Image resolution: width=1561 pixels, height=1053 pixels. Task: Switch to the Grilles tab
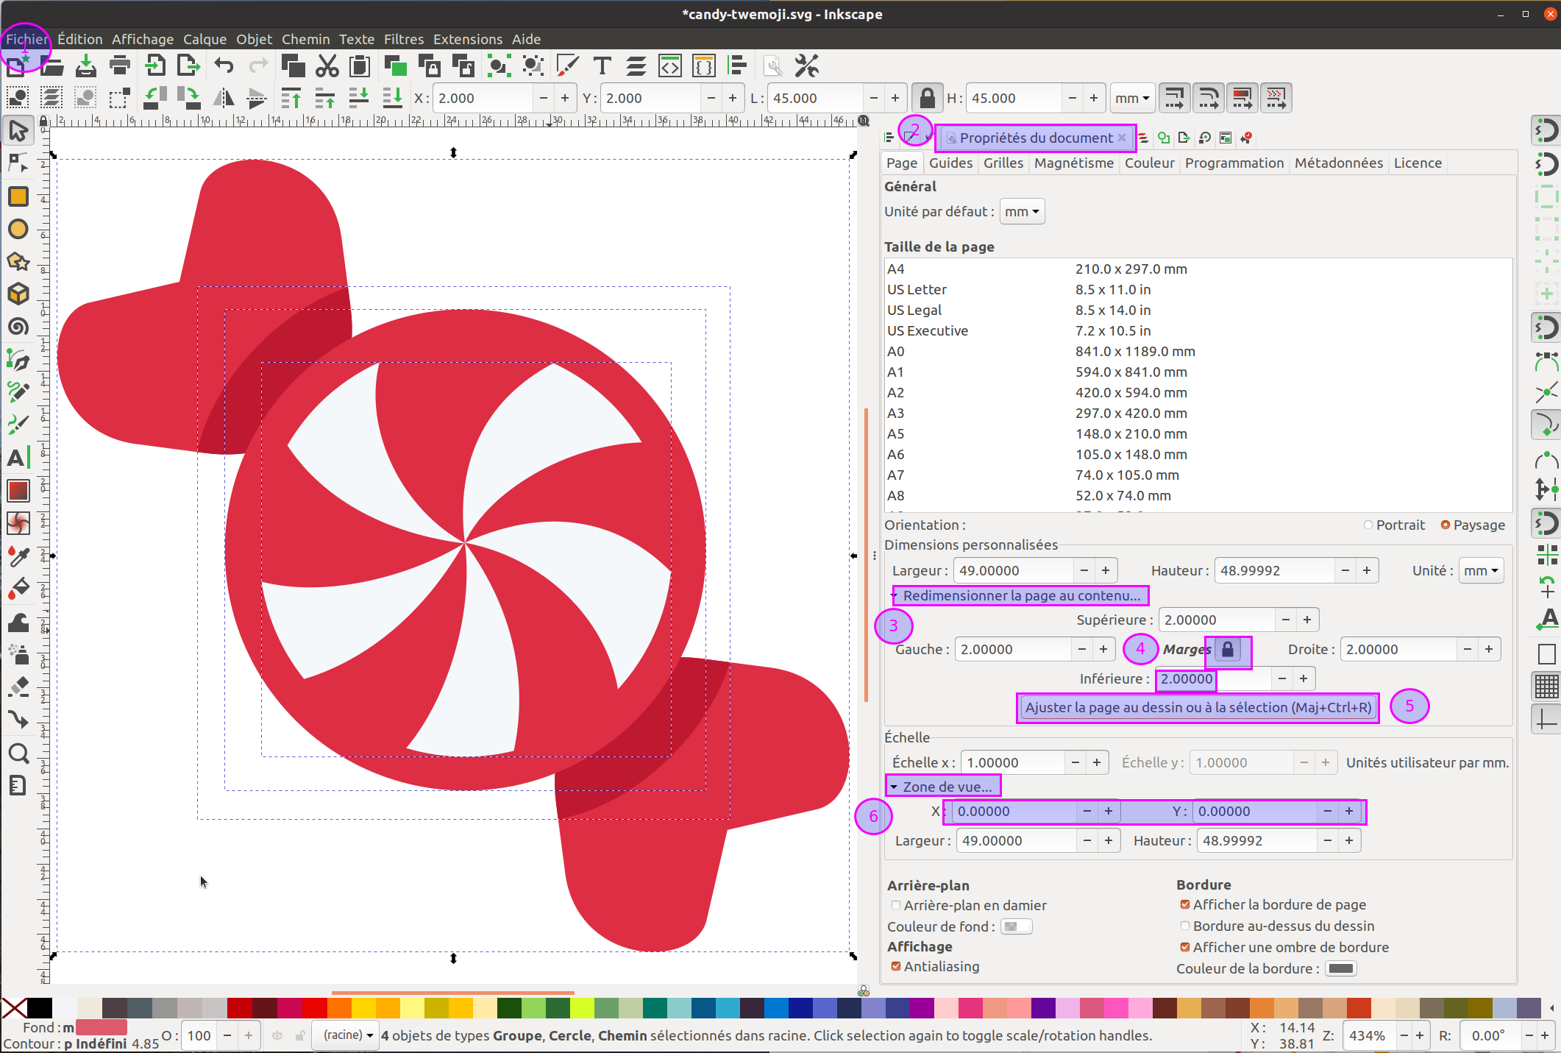click(1003, 163)
